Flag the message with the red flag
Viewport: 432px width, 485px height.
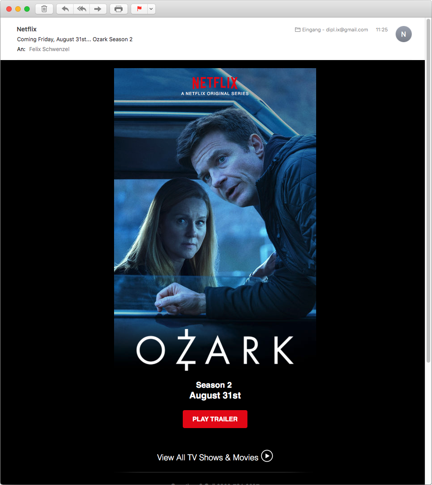pyautogui.click(x=139, y=9)
